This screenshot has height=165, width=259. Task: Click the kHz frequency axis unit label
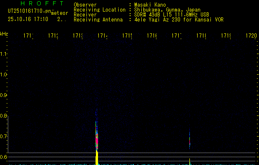tap(4, 33)
